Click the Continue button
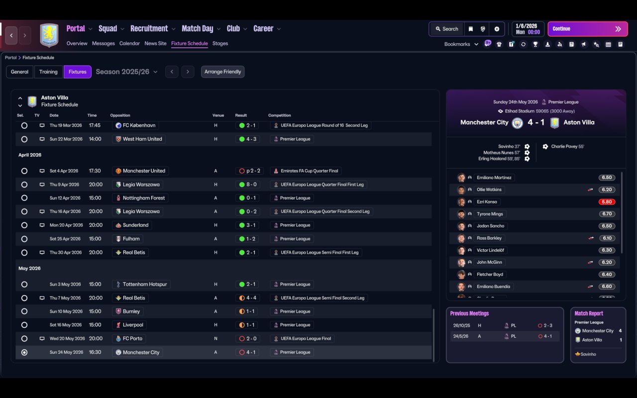This screenshot has height=398, width=637. 587,29
